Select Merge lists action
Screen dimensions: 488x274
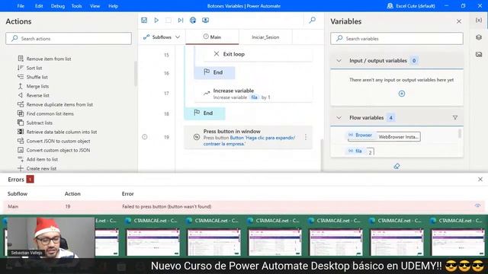point(33,86)
